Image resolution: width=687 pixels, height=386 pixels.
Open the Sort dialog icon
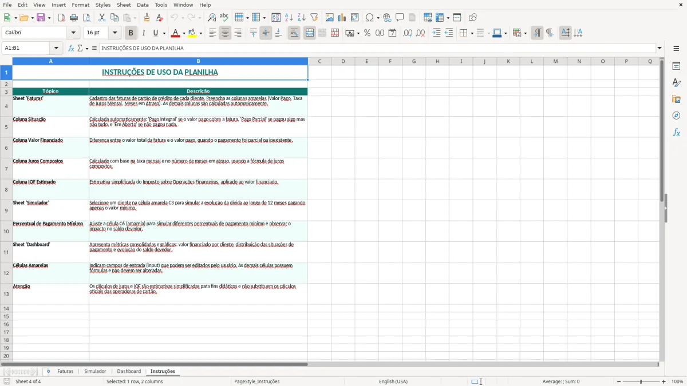click(x=276, y=18)
